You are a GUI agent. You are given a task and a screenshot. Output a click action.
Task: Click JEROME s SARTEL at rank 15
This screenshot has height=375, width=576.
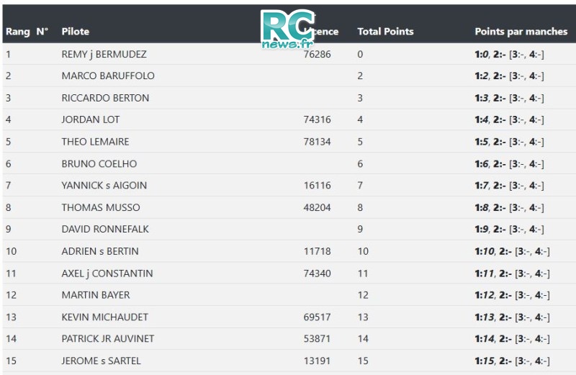(101, 361)
